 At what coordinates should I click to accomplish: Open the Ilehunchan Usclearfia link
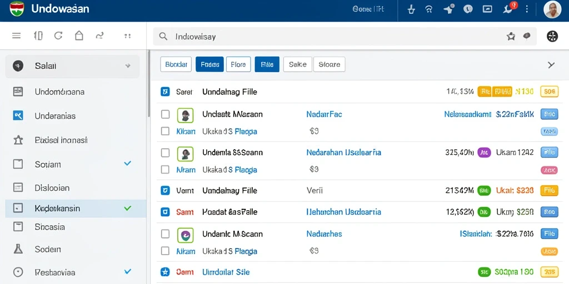click(x=343, y=212)
